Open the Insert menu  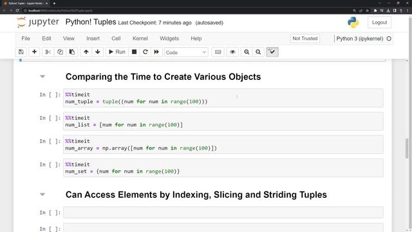93,39
